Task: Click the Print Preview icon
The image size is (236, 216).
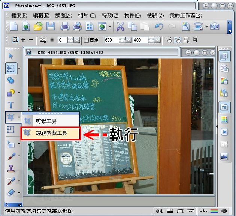Action: pyautogui.click(x=77, y=27)
